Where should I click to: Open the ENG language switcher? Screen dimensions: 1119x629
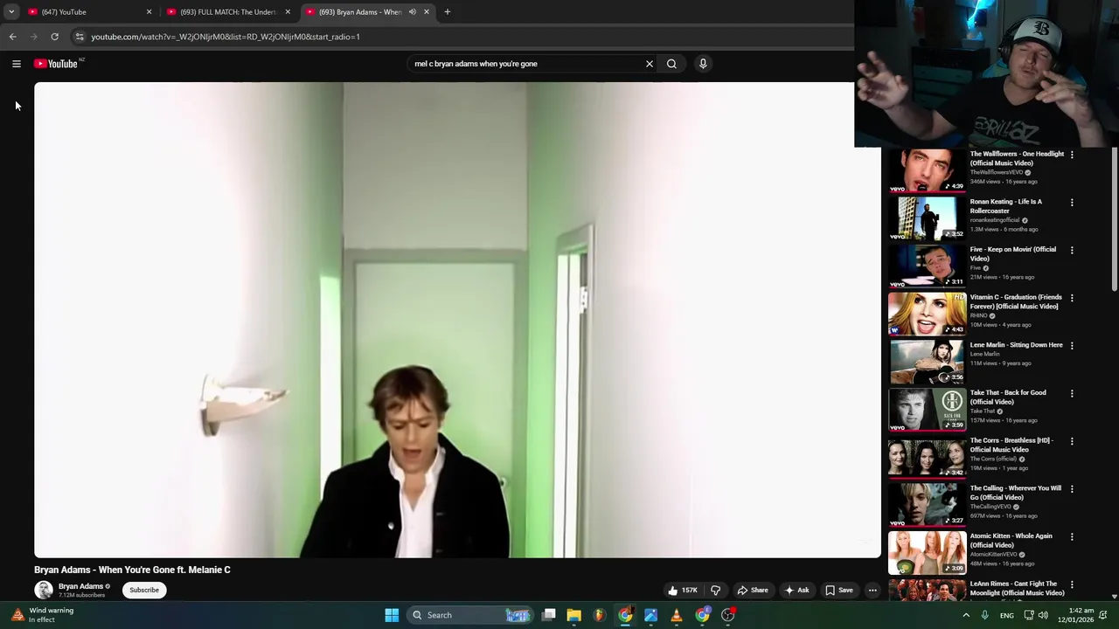1007,615
